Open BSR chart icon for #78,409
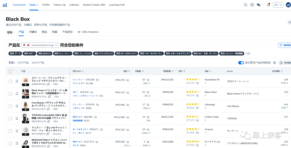 click(98, 80)
